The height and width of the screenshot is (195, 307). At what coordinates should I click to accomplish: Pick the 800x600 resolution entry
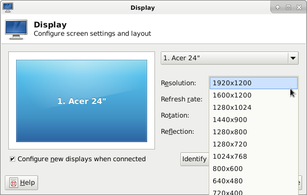point(254,169)
